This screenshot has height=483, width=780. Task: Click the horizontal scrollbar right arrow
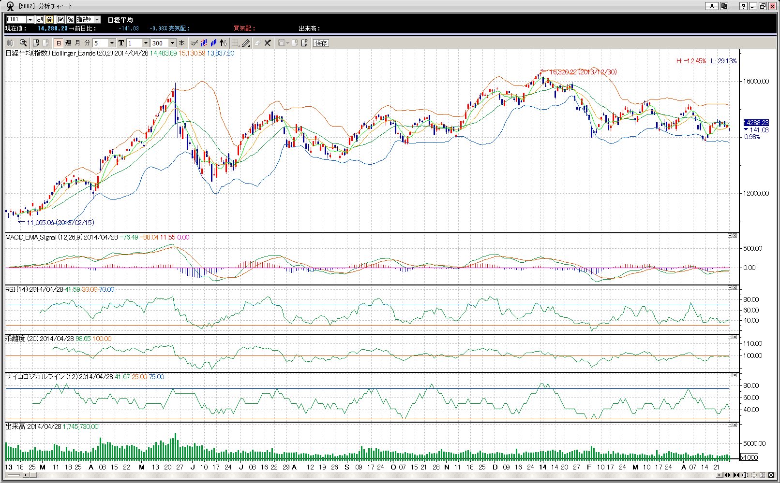(x=719, y=475)
